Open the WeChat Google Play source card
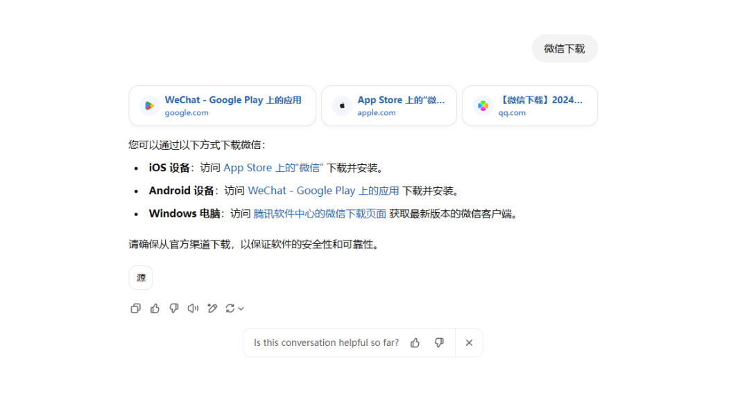The height and width of the screenshot is (393, 749). pyautogui.click(x=222, y=105)
